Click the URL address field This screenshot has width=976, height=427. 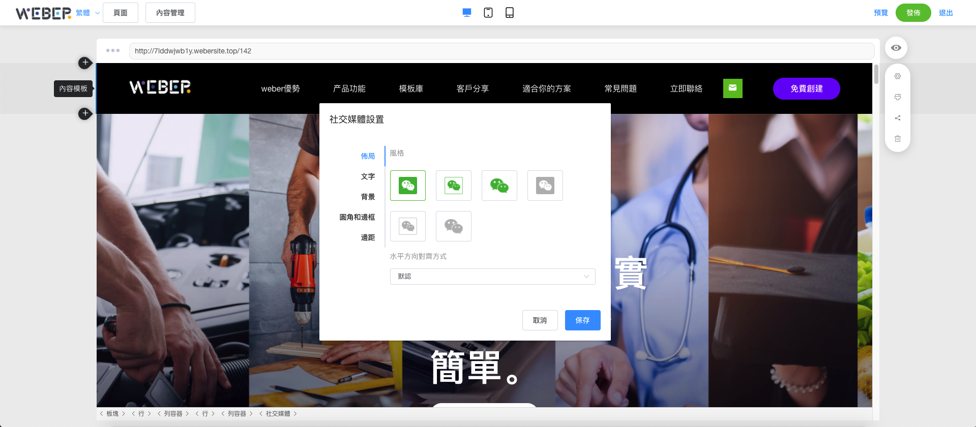click(x=501, y=51)
